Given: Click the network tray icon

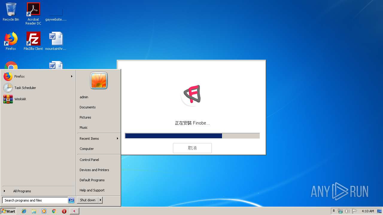Looking at the screenshot, I should [x=340, y=211].
